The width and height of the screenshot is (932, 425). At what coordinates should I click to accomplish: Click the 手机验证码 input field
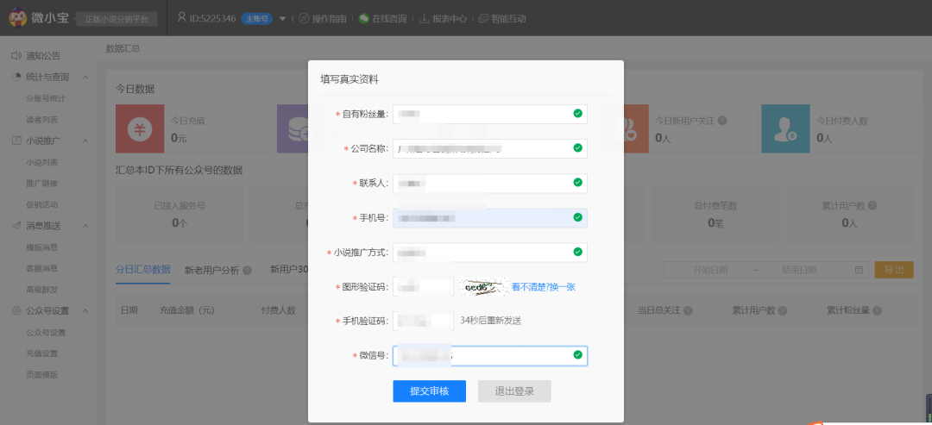pos(423,322)
